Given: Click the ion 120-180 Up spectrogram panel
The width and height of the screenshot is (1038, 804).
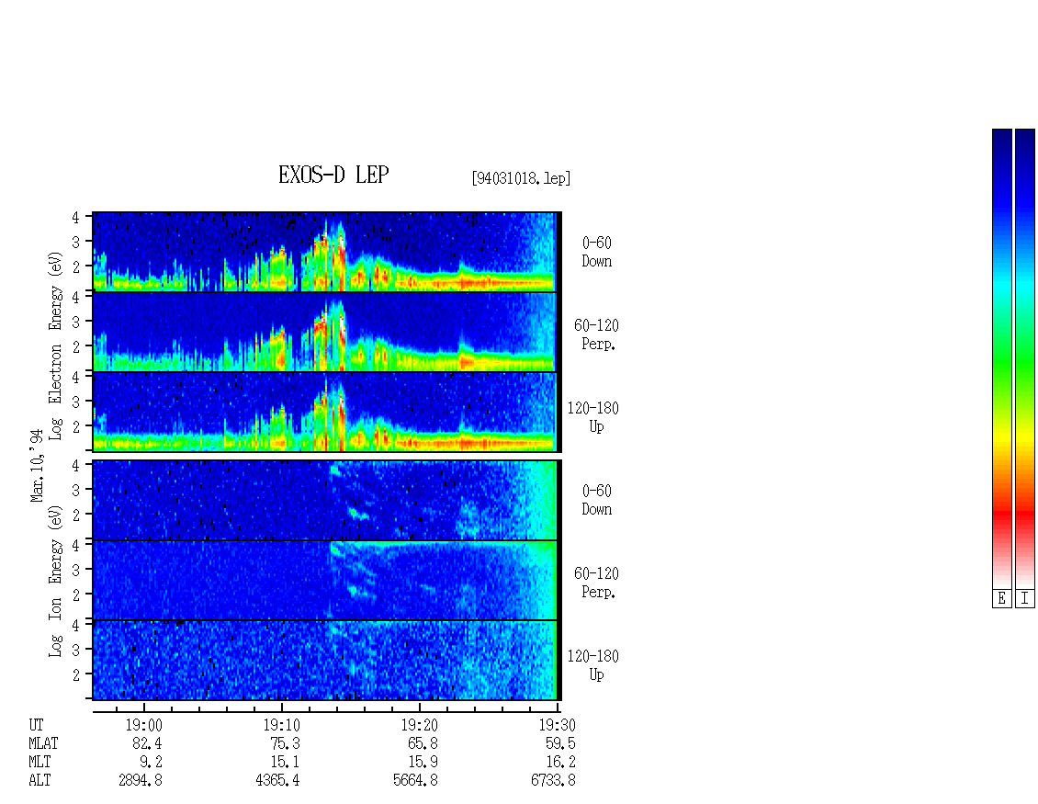Looking at the screenshot, I should point(325,661).
